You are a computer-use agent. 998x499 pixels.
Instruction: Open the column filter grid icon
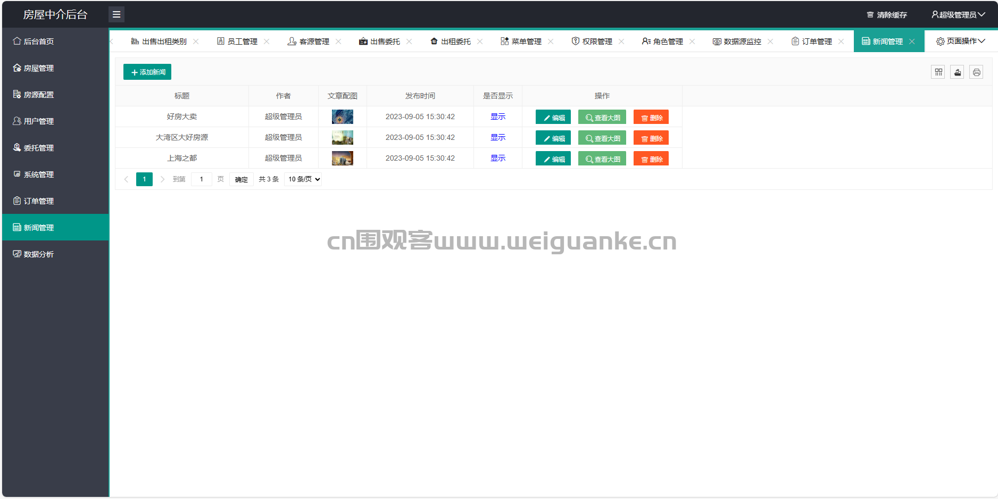(938, 72)
